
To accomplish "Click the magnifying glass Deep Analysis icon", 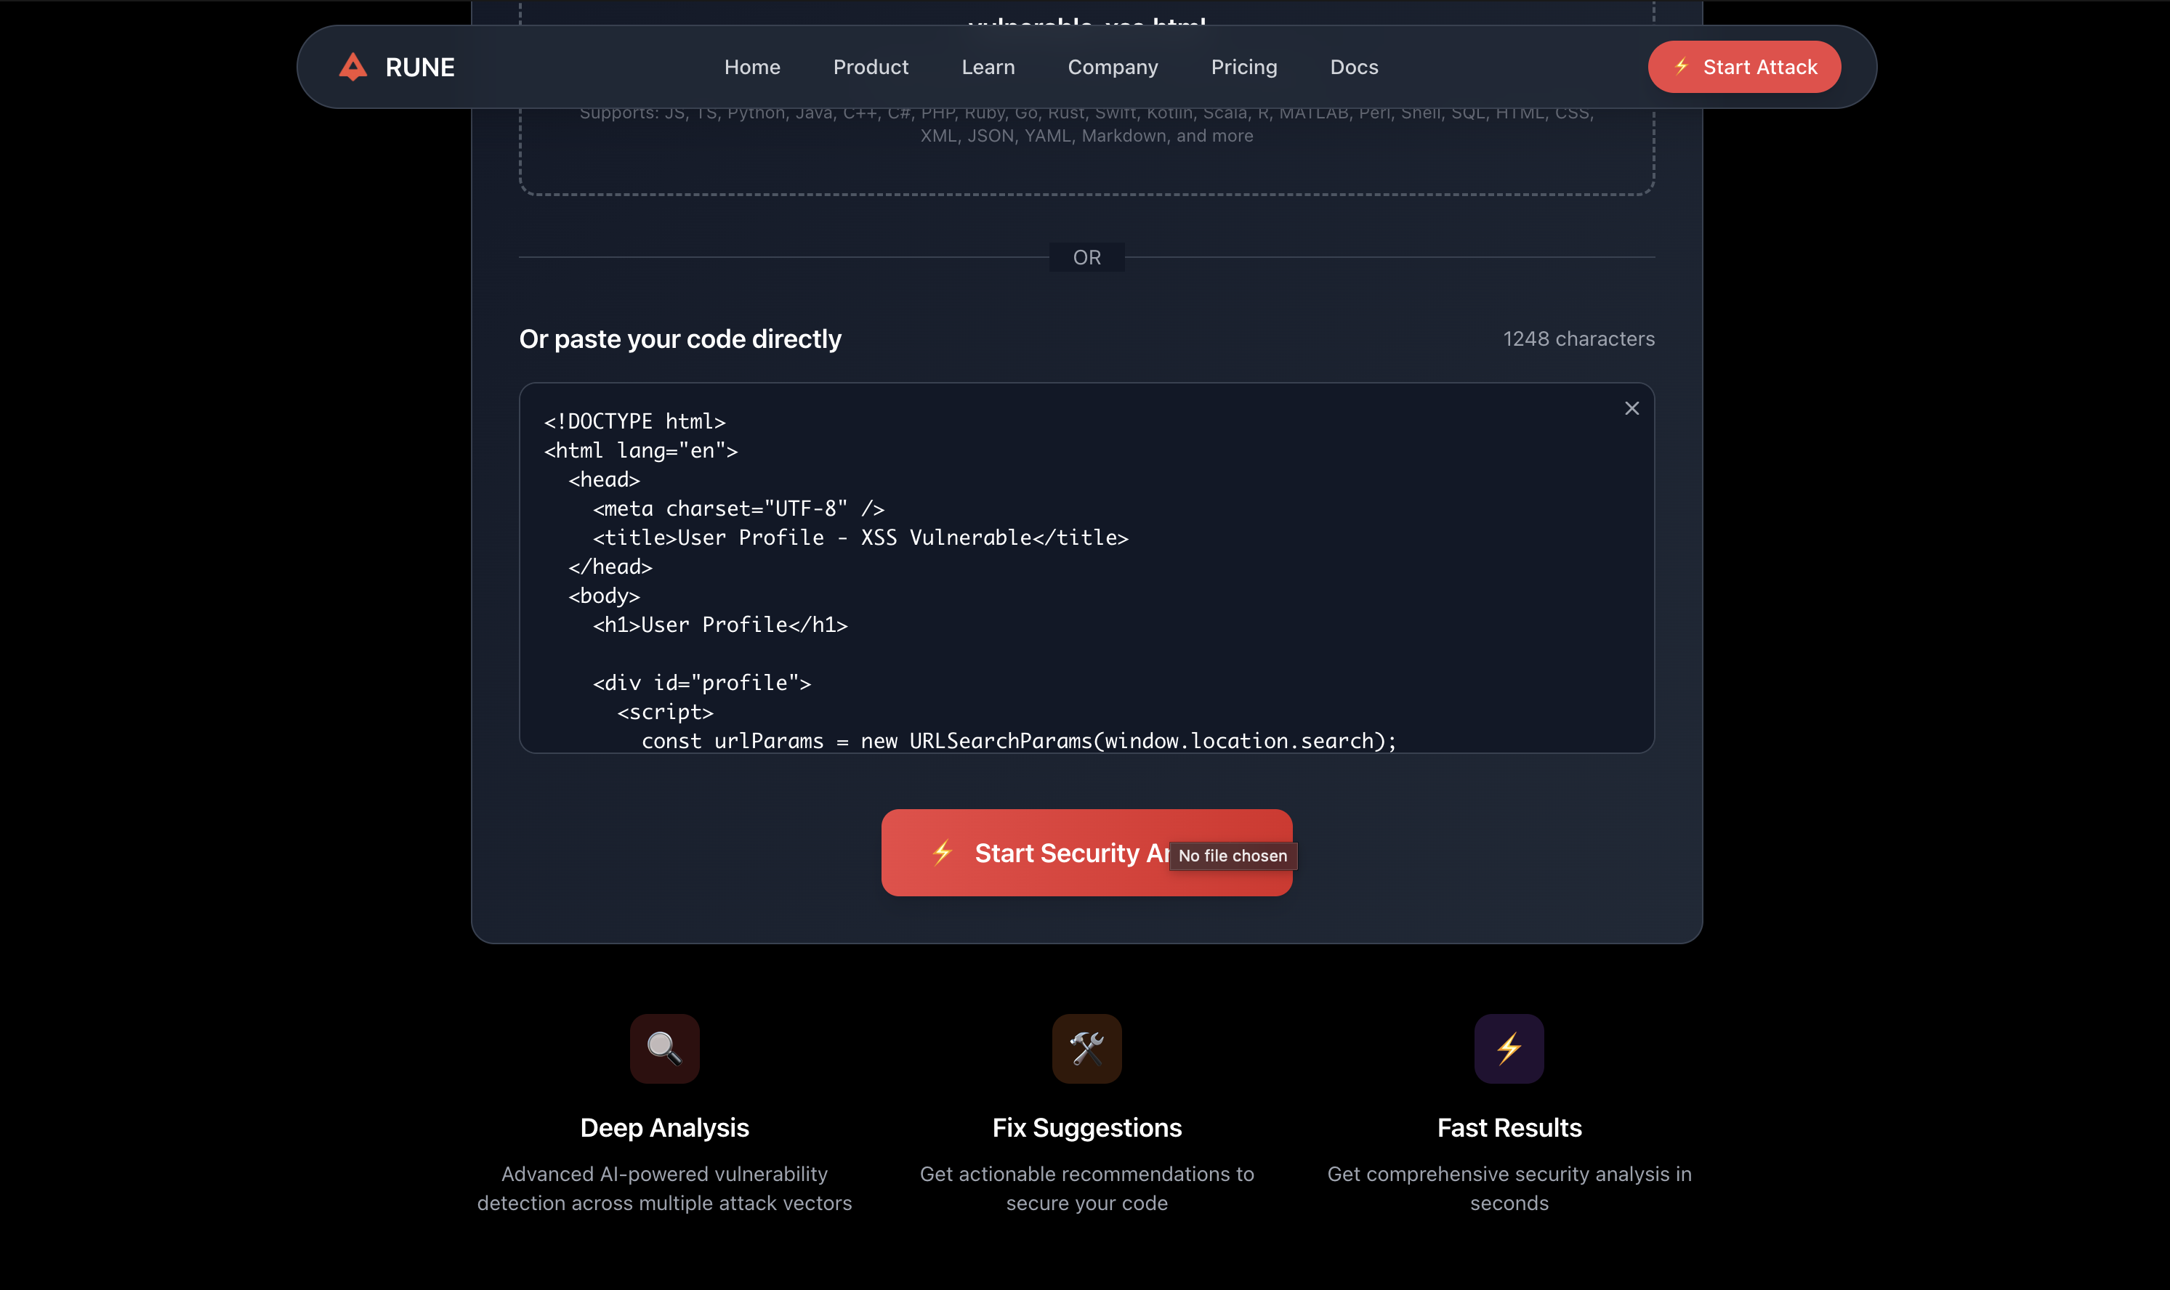I will 664,1048.
